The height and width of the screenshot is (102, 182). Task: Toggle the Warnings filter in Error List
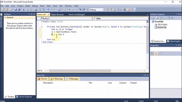click(x=57, y=79)
